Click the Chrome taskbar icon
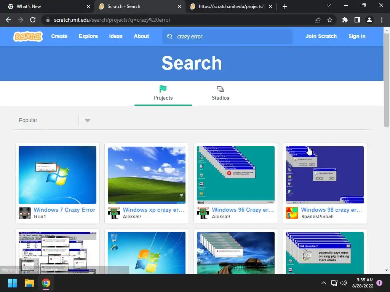Image resolution: width=390 pixels, height=292 pixels. click(46, 283)
